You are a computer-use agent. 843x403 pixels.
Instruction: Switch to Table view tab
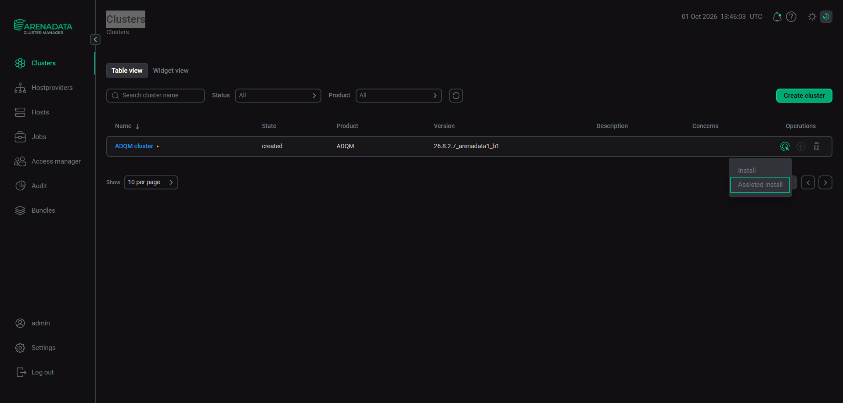click(127, 71)
